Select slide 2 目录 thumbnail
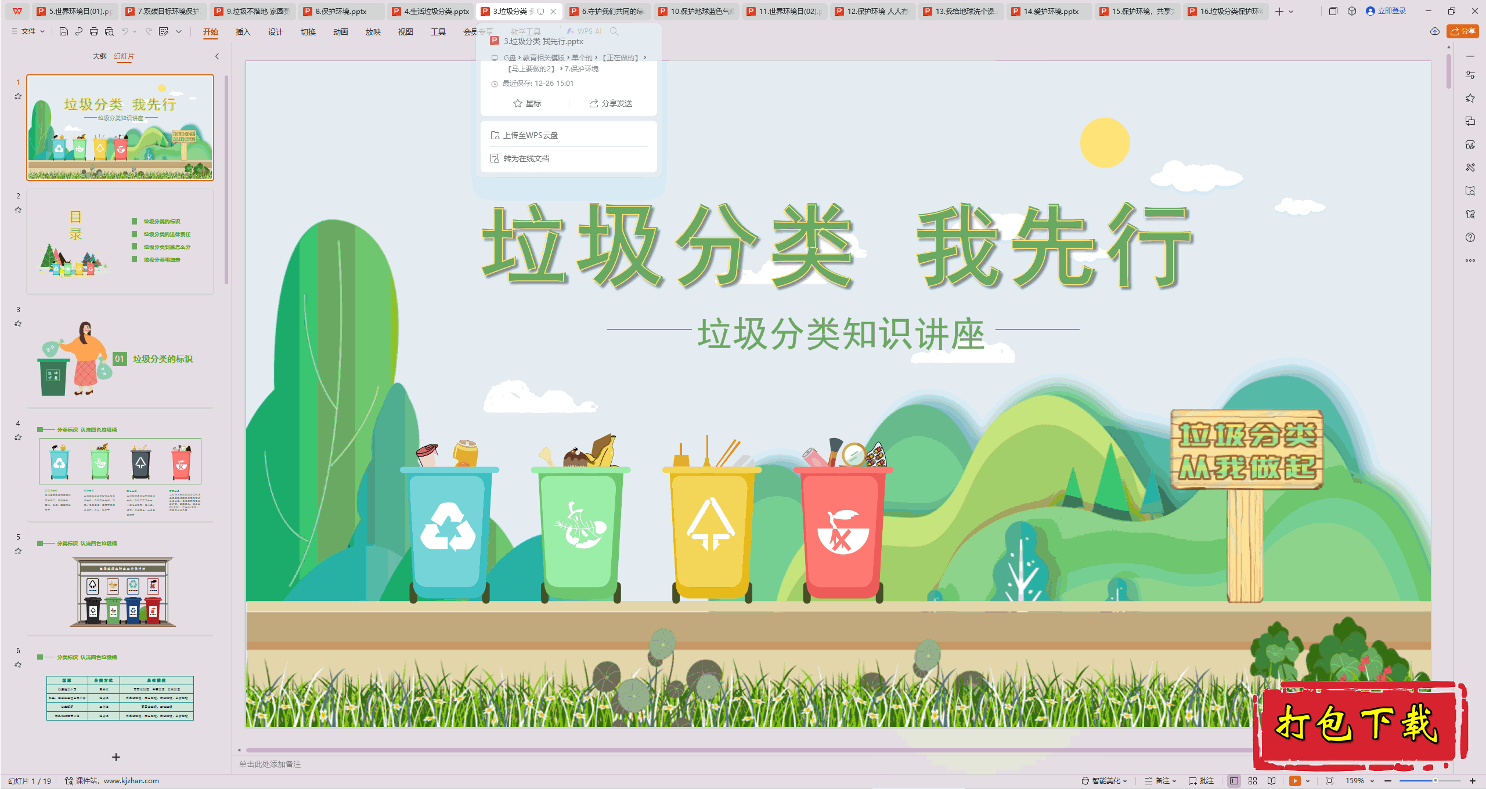The height and width of the screenshot is (789, 1486). [x=120, y=241]
